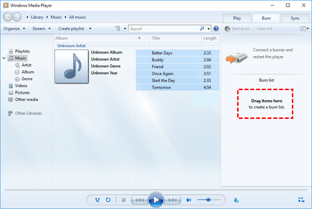This screenshot has width=312, height=209.
Task: Expand the breadcrumb arrow before Library
Action: 27,17
